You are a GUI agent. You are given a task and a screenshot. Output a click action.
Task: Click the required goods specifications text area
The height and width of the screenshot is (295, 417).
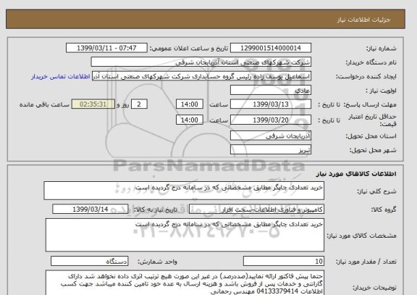[x=185, y=235]
